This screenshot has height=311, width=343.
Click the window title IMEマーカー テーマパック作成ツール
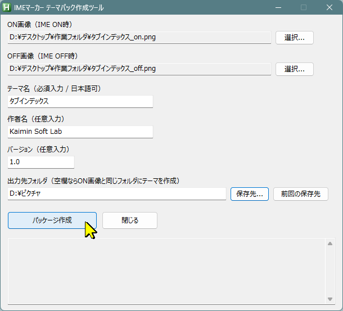coord(59,8)
